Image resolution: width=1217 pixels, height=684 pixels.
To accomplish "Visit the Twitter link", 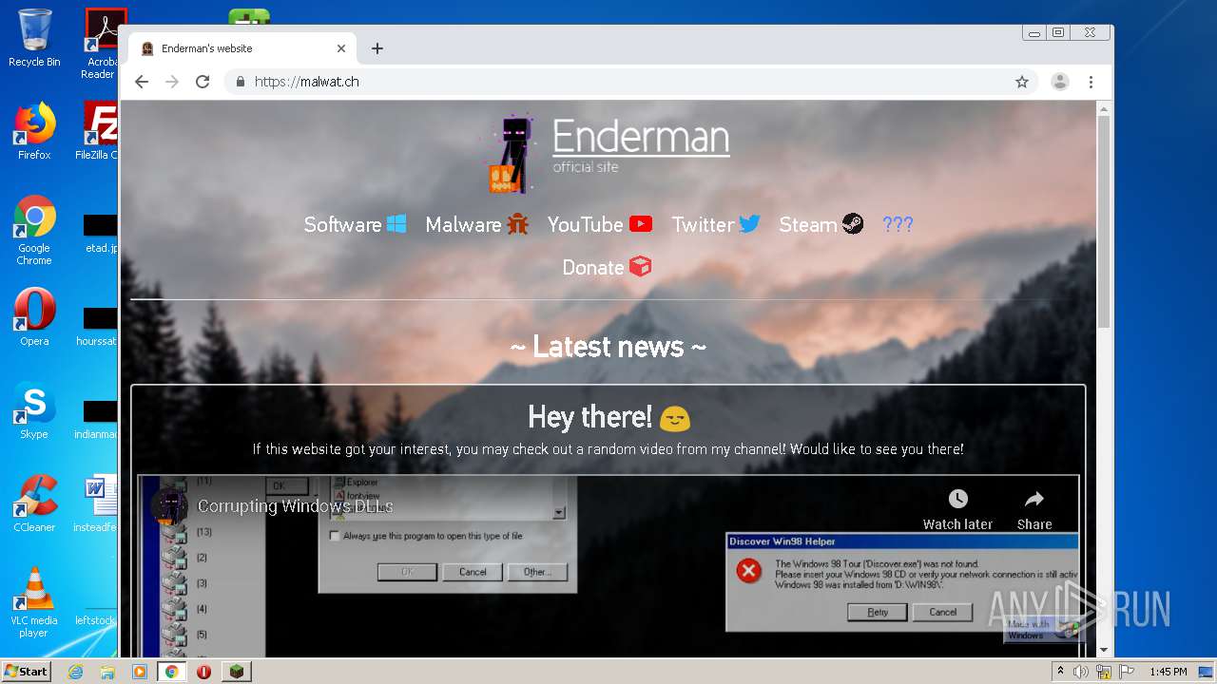I will coord(716,224).
